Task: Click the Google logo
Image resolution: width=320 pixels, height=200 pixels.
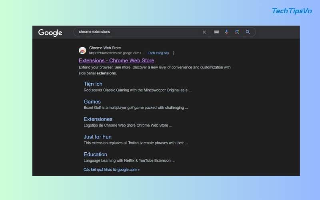Action: 50,33
